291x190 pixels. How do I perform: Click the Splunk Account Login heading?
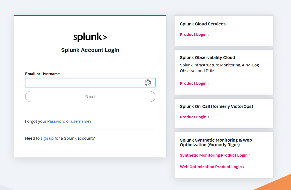point(90,50)
